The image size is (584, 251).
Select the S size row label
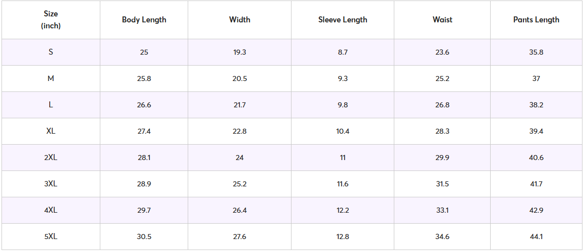pos(51,52)
